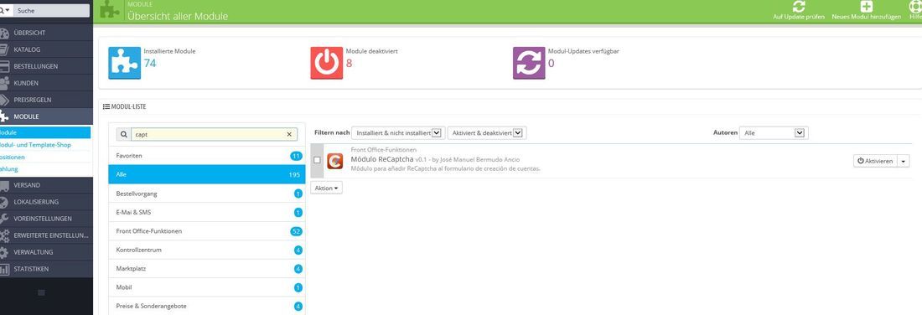
Task: Click the Neues Modul hinzufügen plus icon
Action: coord(866,7)
